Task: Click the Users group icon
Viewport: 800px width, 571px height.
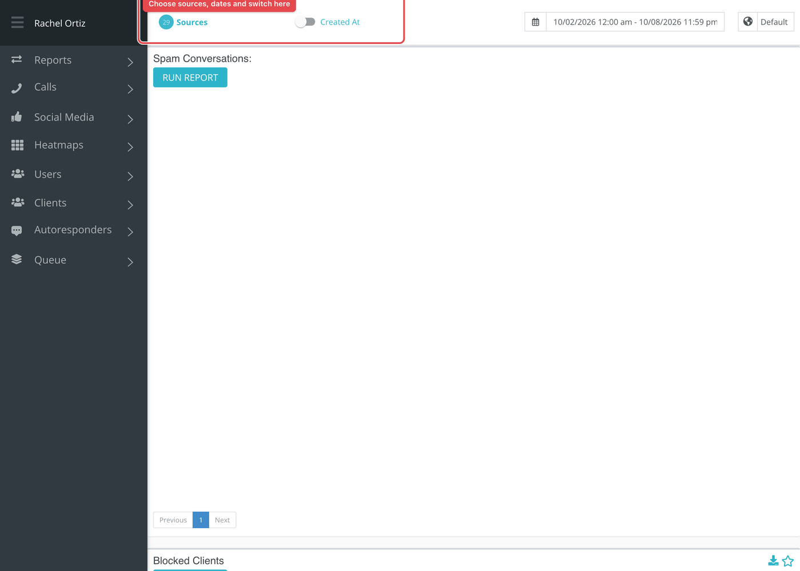Action: click(18, 174)
